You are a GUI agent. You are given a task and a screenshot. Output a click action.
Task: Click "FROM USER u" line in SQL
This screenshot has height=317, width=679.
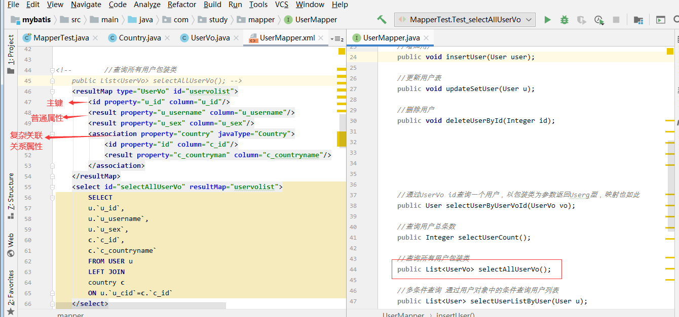110,261
